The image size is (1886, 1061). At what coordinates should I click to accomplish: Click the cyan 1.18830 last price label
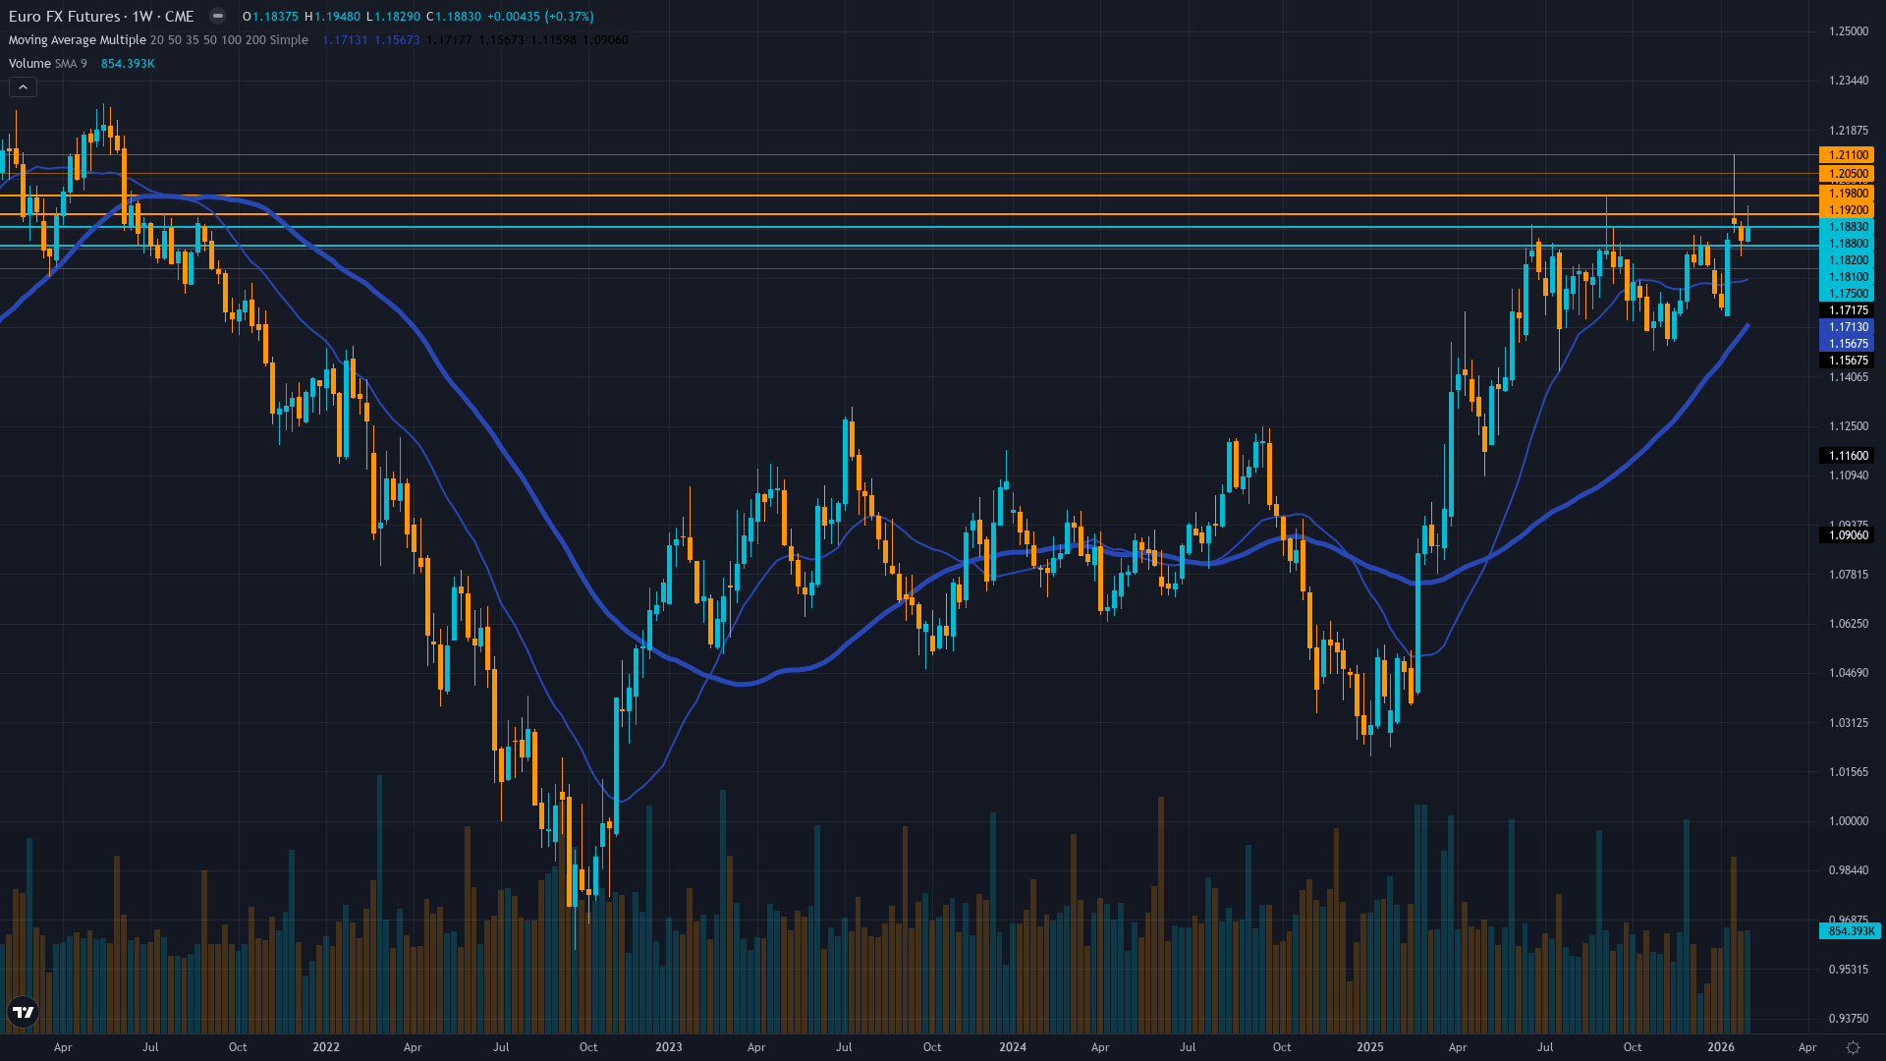tap(1847, 227)
